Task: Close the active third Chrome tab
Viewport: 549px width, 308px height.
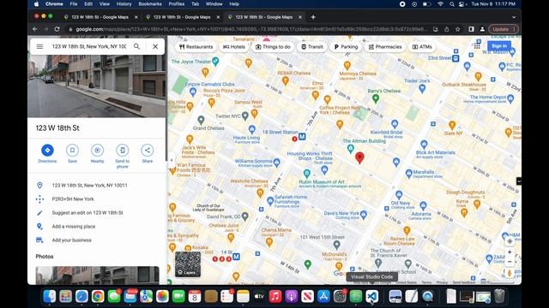Action: click(x=300, y=17)
